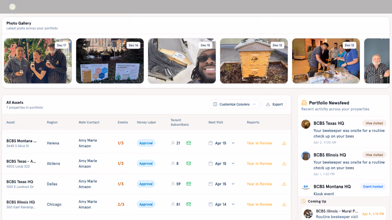Download the BCBS Texas HQ report
Viewport: 392px width, 220px height.
(284, 184)
